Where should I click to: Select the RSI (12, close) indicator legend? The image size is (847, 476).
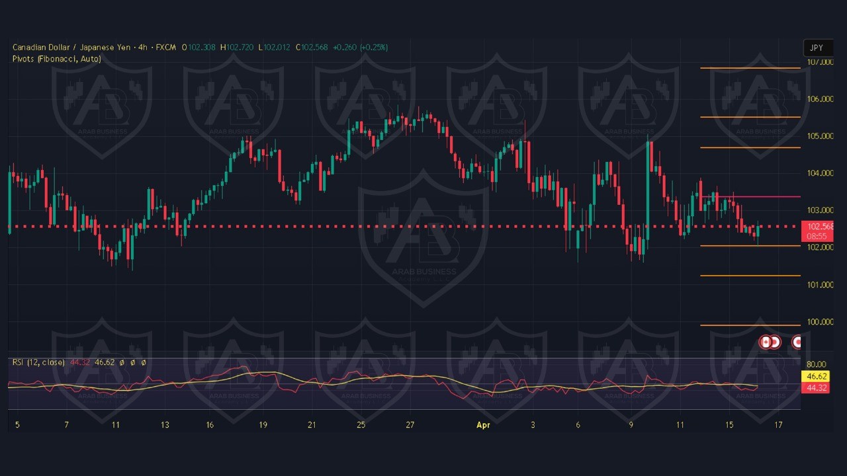[x=38, y=362]
